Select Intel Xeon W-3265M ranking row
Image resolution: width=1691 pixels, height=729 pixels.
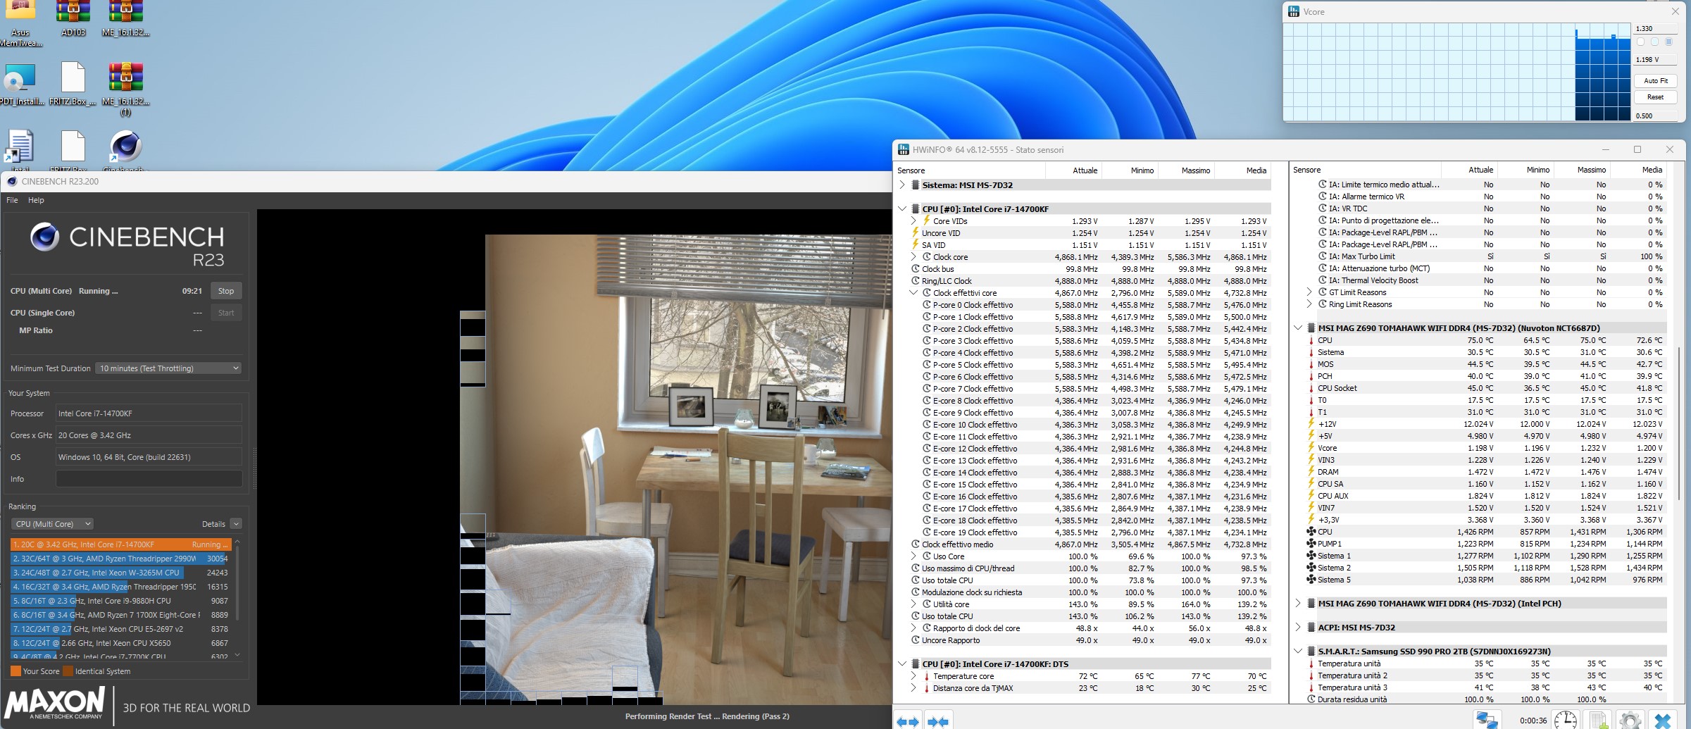click(x=120, y=573)
